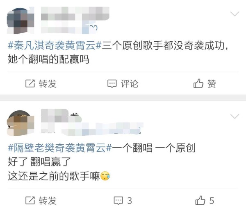246x206 pixels.
Task: Open hashtag #秦凡淇奇袭黄霄云#
Action: point(55,45)
